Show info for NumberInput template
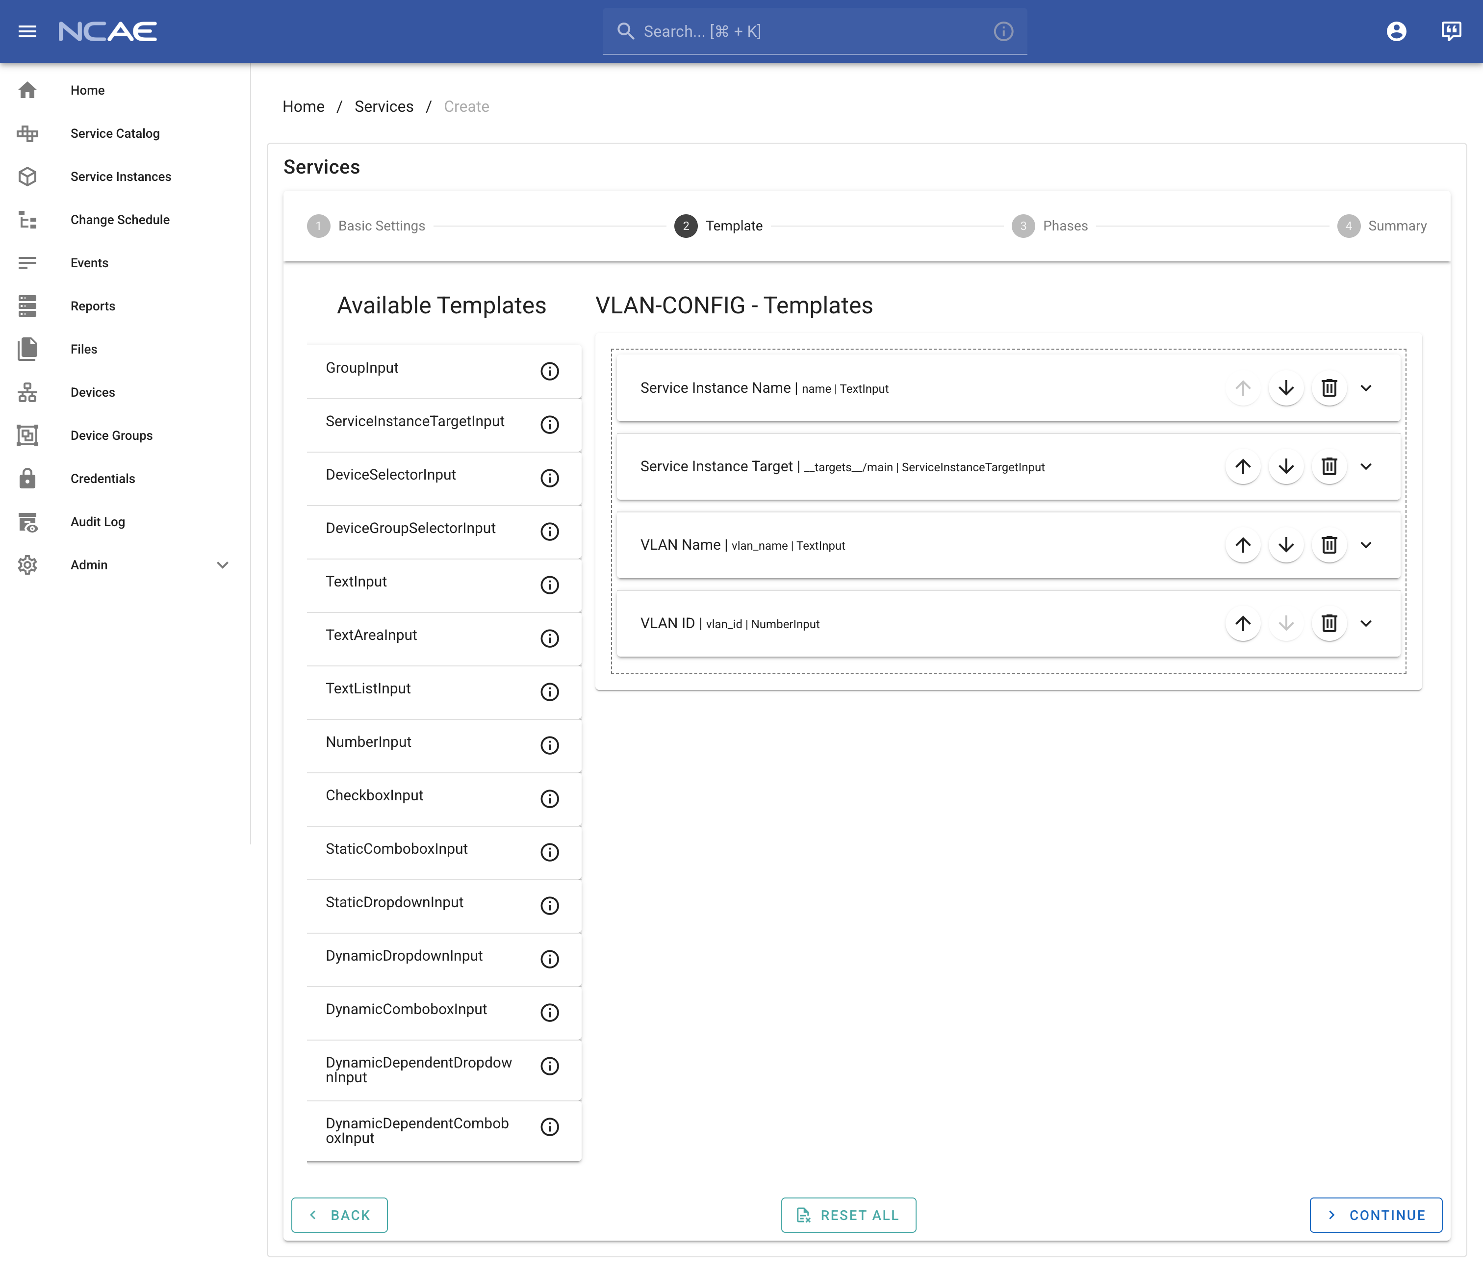The width and height of the screenshot is (1483, 1273). point(550,745)
